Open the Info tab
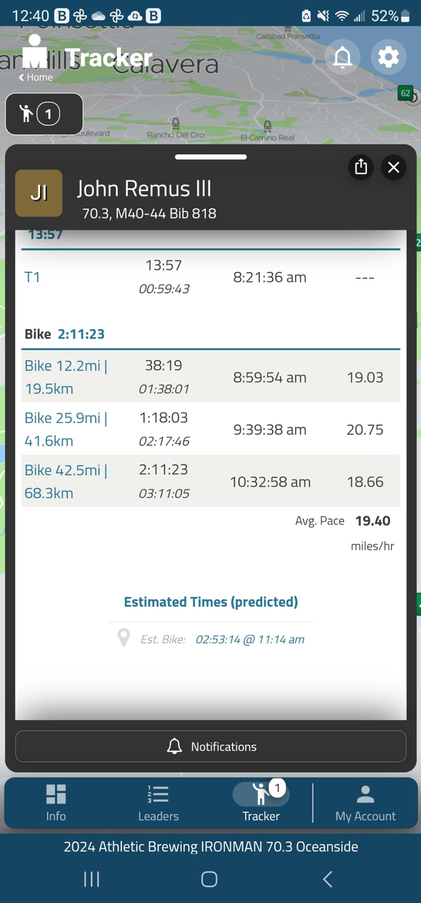This screenshot has height=903, width=421. click(56, 802)
